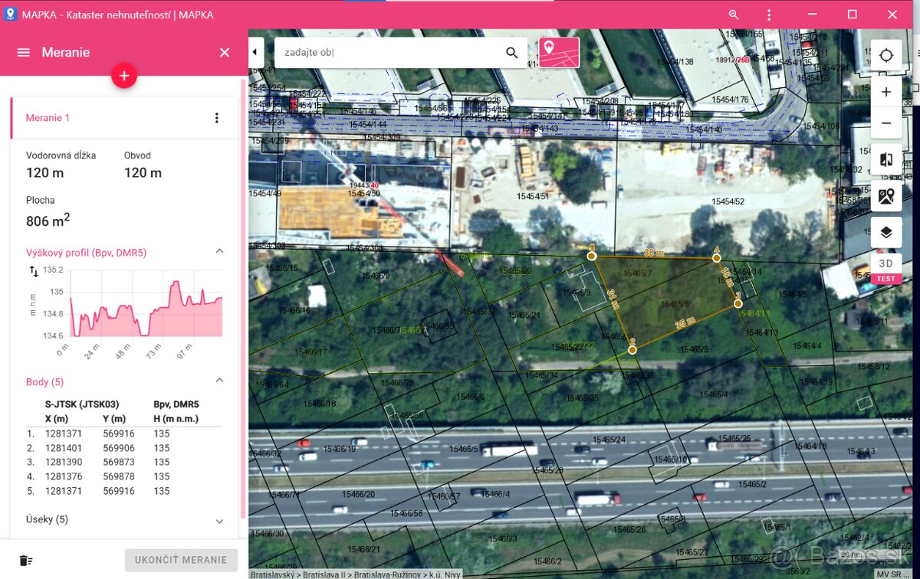Collapse the Body (5) points section
Image resolution: width=920 pixels, height=579 pixels.
(219, 381)
